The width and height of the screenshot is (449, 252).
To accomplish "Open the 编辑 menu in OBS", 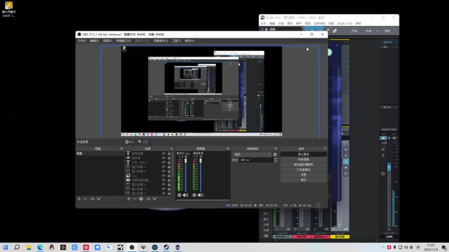I will tap(94, 41).
